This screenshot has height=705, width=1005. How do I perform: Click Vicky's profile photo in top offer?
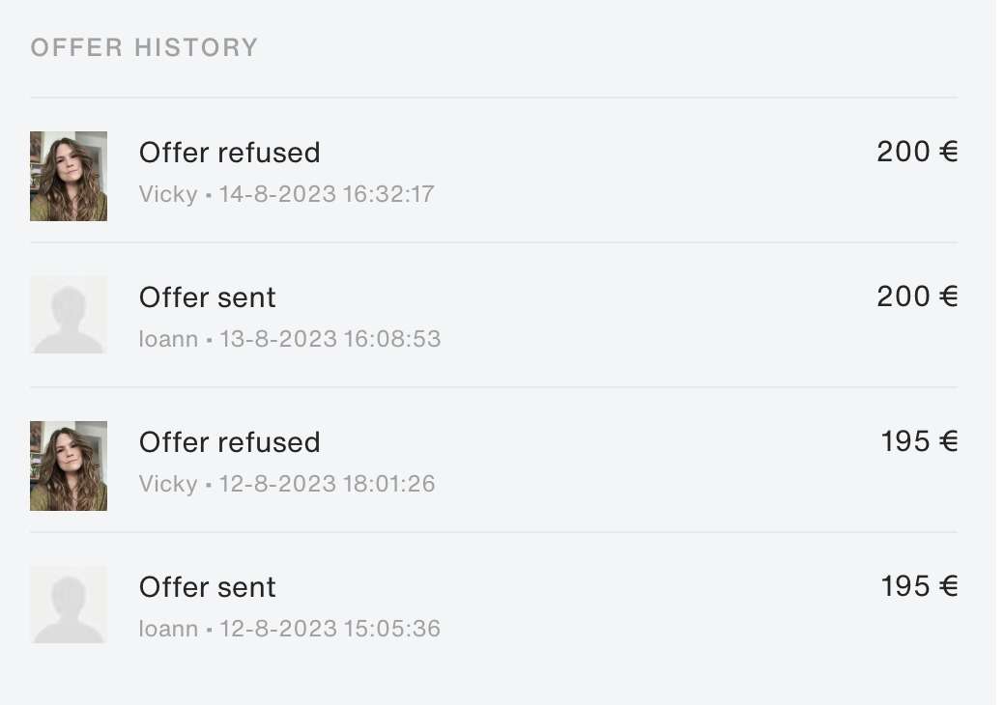click(69, 176)
